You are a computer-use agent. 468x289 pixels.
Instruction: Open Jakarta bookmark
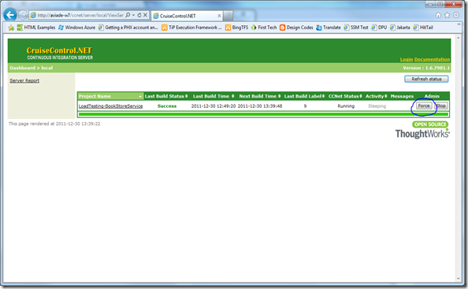pyautogui.click(x=399, y=28)
